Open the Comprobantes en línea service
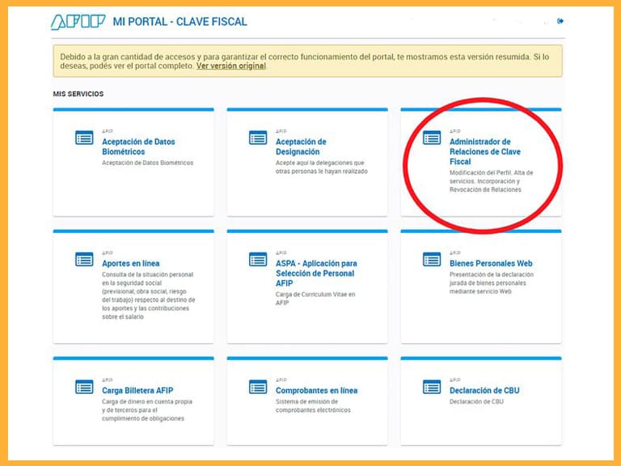621x466 pixels. tap(316, 391)
